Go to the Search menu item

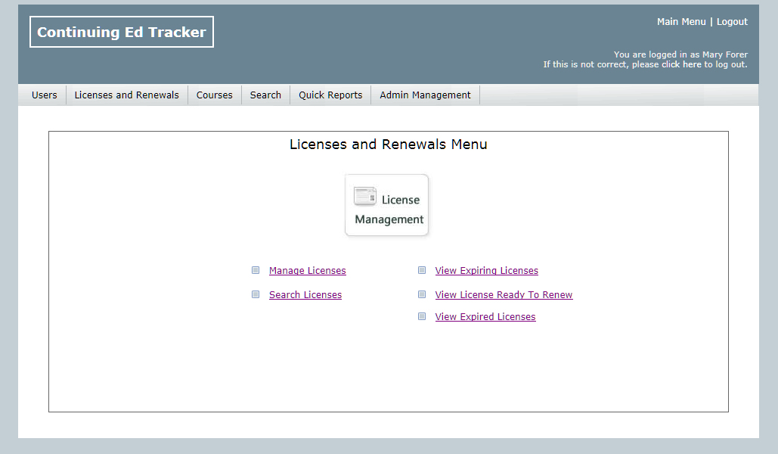coord(265,95)
